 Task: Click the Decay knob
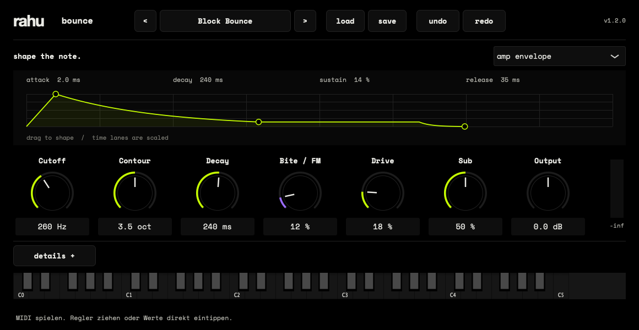pyautogui.click(x=218, y=192)
